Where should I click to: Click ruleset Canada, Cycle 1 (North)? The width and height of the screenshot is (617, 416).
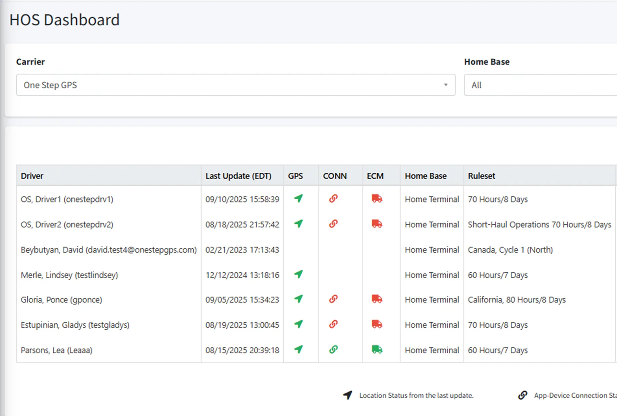pos(510,250)
